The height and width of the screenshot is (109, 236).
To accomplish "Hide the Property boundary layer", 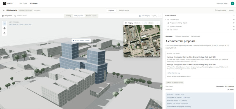I will (234, 26).
